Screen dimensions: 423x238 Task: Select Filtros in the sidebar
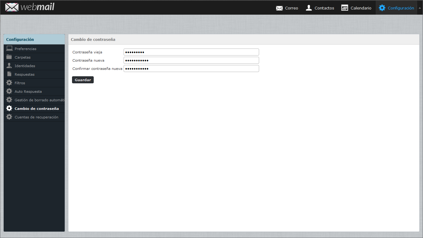click(34, 83)
